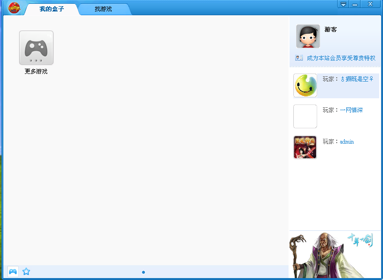This screenshot has width=383, height=280.
Task: Click the 更多游戏 label text
Action: (x=36, y=72)
